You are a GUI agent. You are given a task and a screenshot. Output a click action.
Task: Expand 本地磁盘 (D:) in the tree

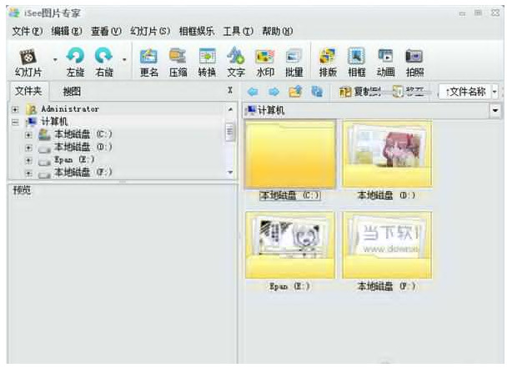click(28, 148)
